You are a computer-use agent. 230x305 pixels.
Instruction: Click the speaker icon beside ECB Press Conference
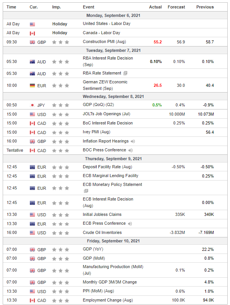pyautogui.click(x=130, y=224)
